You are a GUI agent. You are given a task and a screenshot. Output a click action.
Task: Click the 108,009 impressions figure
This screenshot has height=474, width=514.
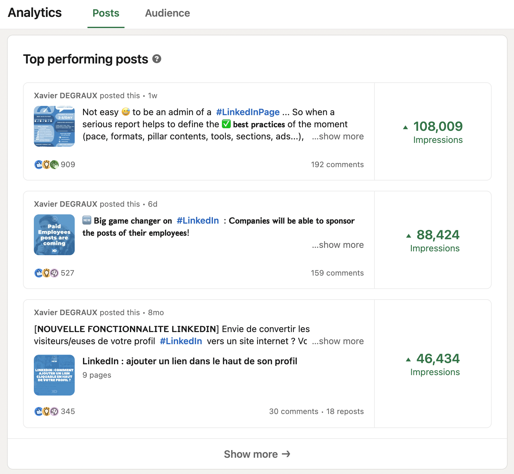tap(438, 127)
